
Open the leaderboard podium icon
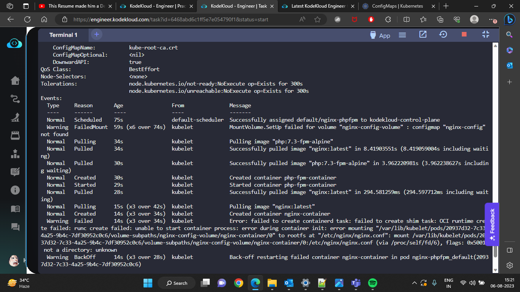click(x=15, y=154)
